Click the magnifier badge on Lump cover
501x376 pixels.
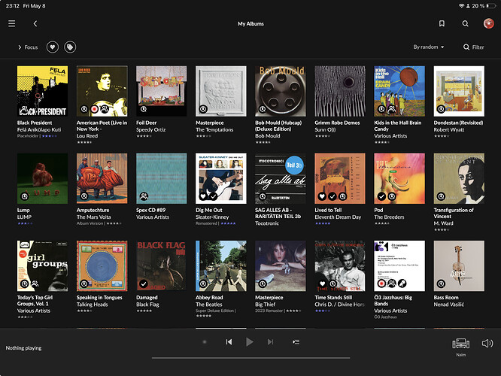click(x=25, y=196)
